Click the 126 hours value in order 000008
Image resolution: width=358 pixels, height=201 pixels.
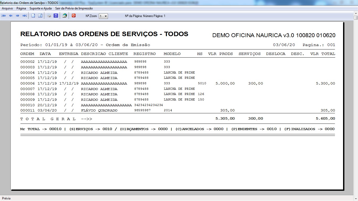(201, 94)
